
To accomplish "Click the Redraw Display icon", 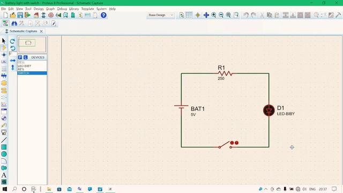I will 182,15.
